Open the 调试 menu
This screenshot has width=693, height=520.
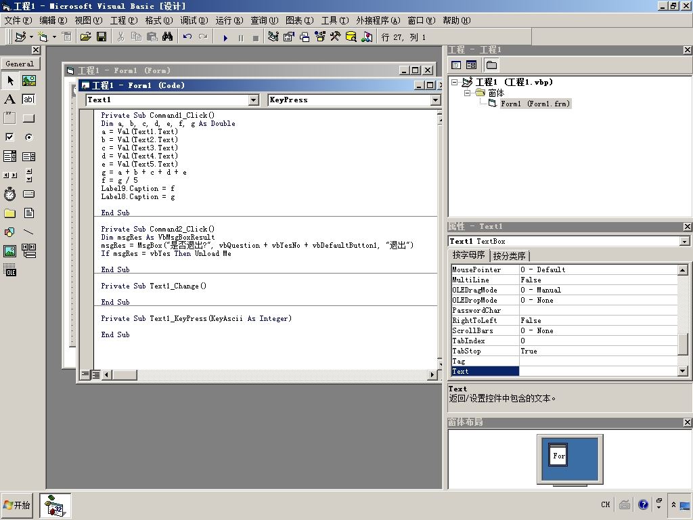(x=195, y=20)
